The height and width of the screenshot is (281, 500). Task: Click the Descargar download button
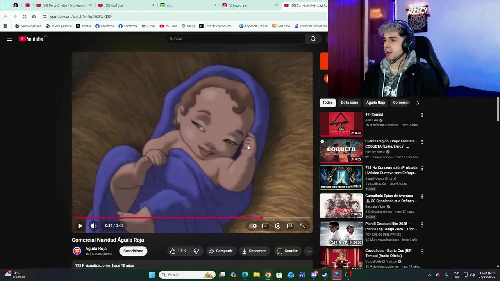coord(254,251)
